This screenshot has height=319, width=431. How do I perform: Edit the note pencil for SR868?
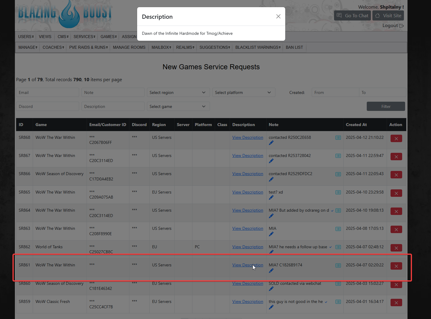pos(271,143)
